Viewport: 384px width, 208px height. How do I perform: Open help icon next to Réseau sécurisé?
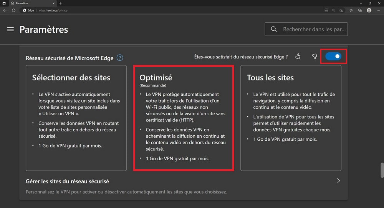(120, 58)
